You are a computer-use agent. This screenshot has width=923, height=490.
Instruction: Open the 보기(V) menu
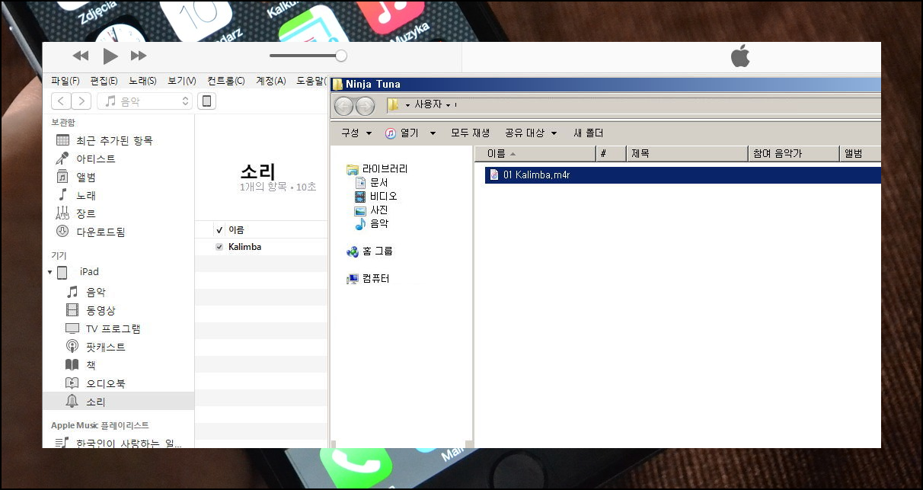click(182, 81)
